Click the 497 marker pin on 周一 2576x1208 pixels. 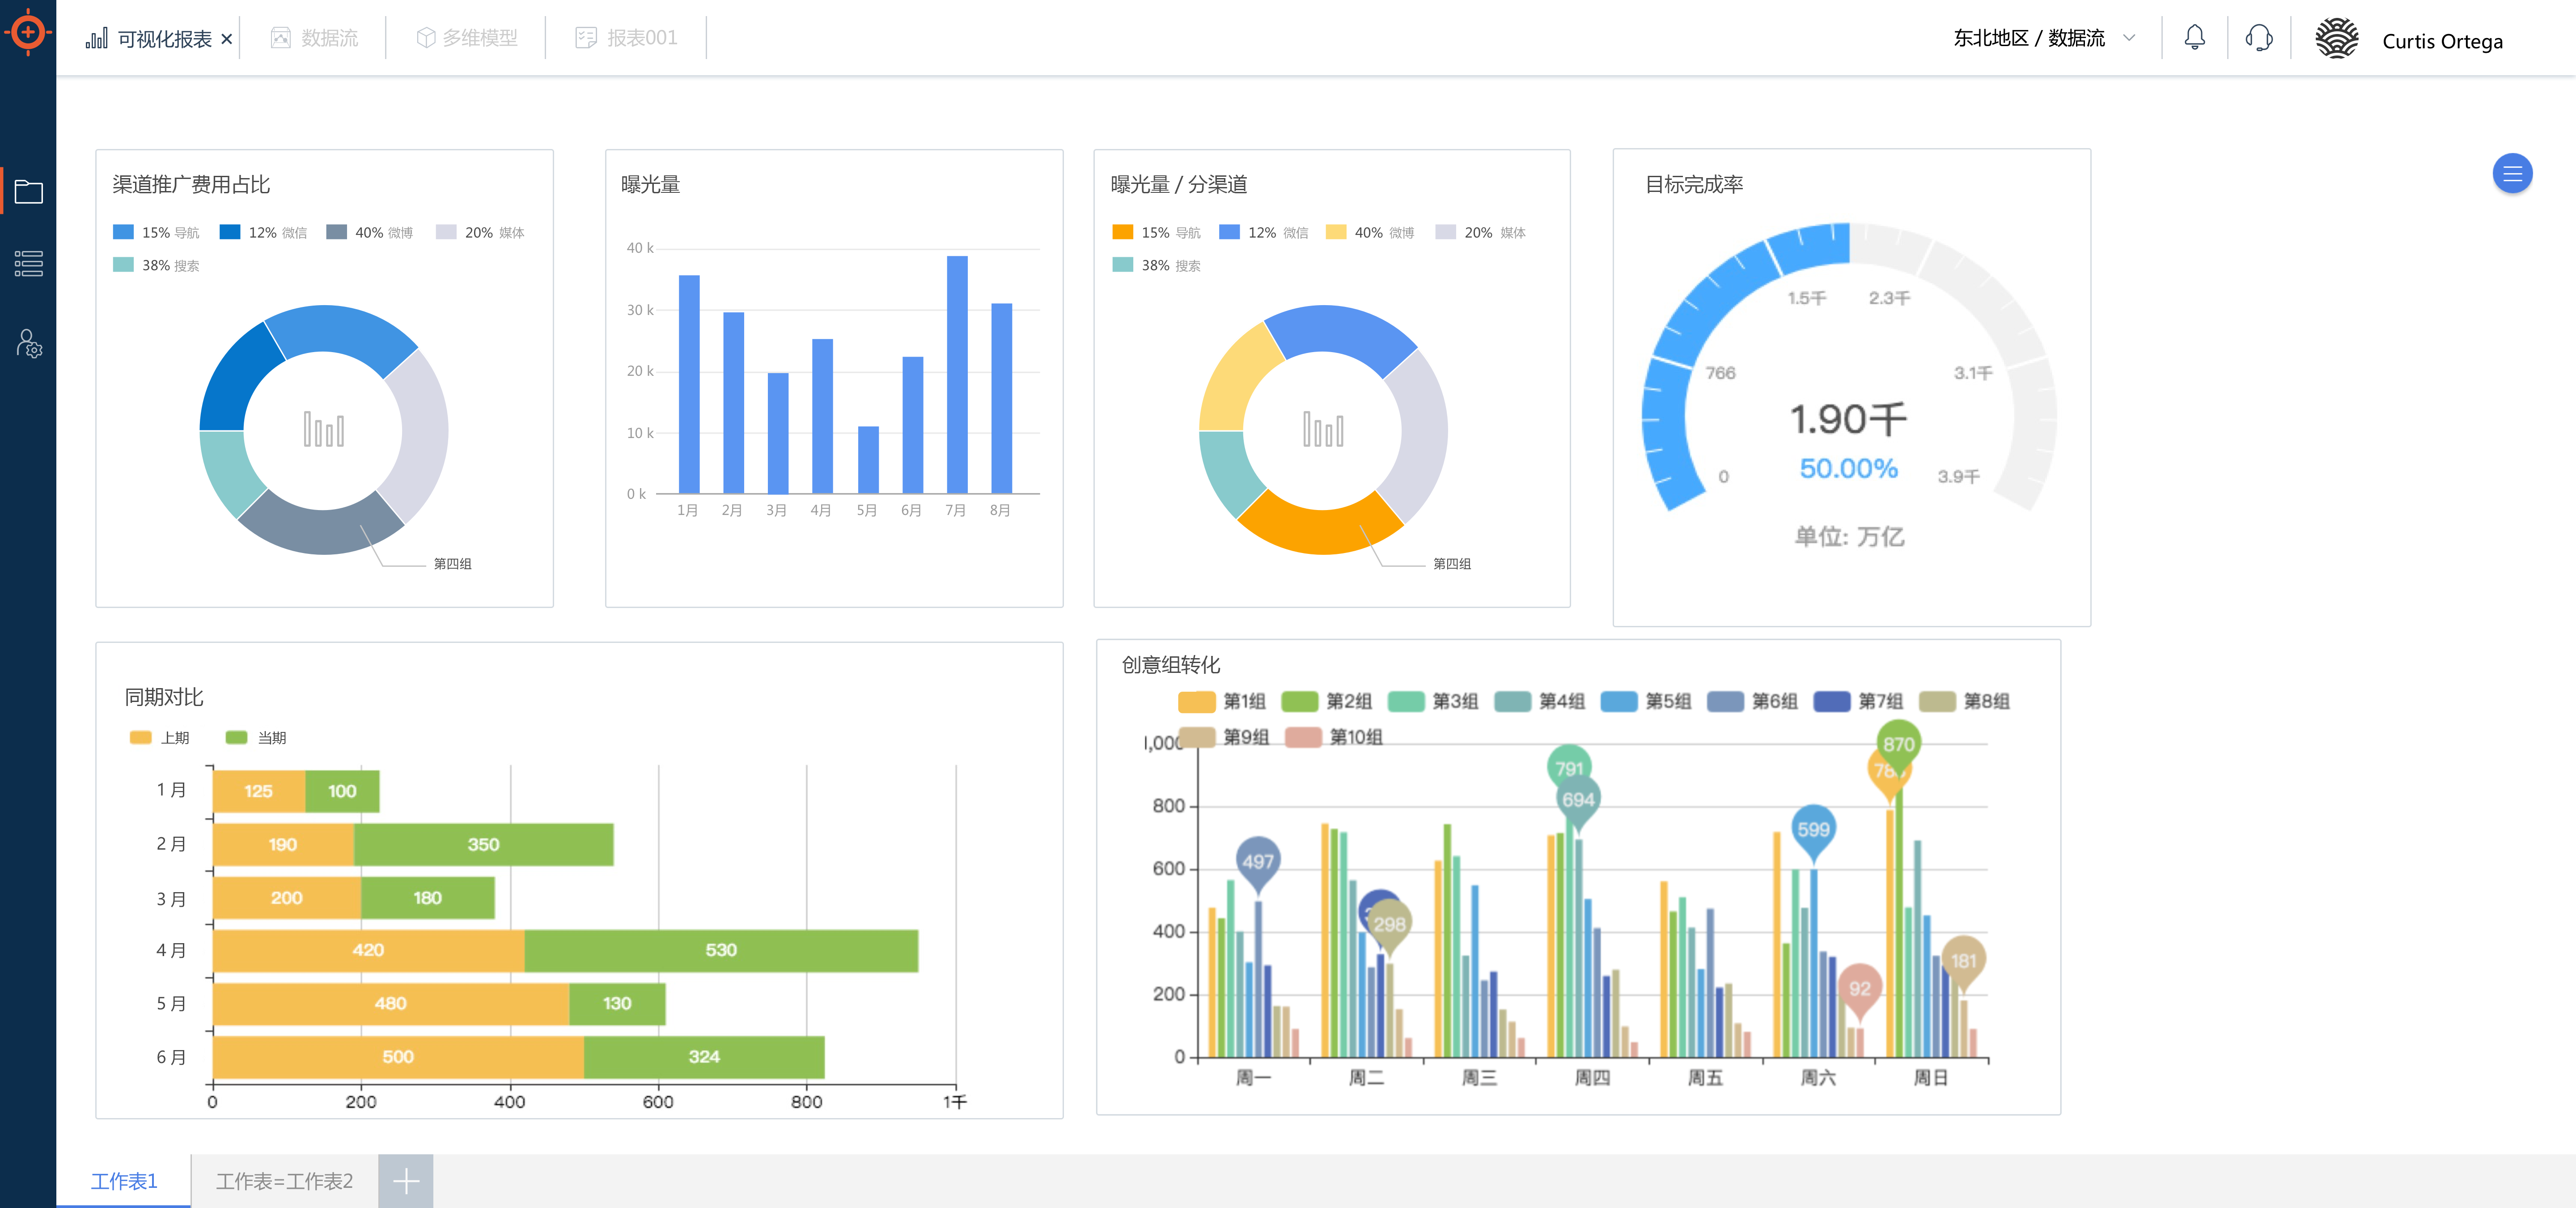(x=1257, y=865)
